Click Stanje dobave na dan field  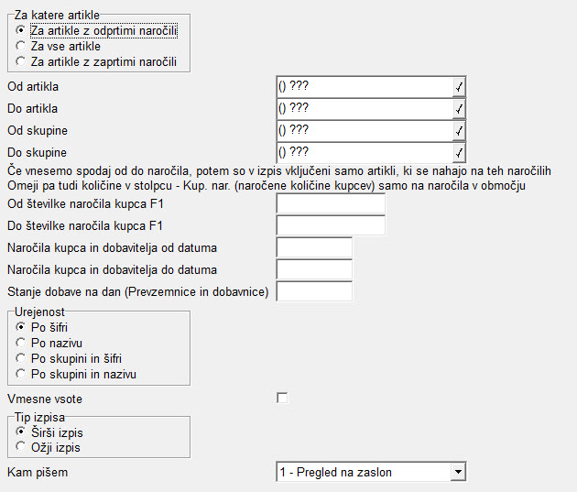click(314, 291)
